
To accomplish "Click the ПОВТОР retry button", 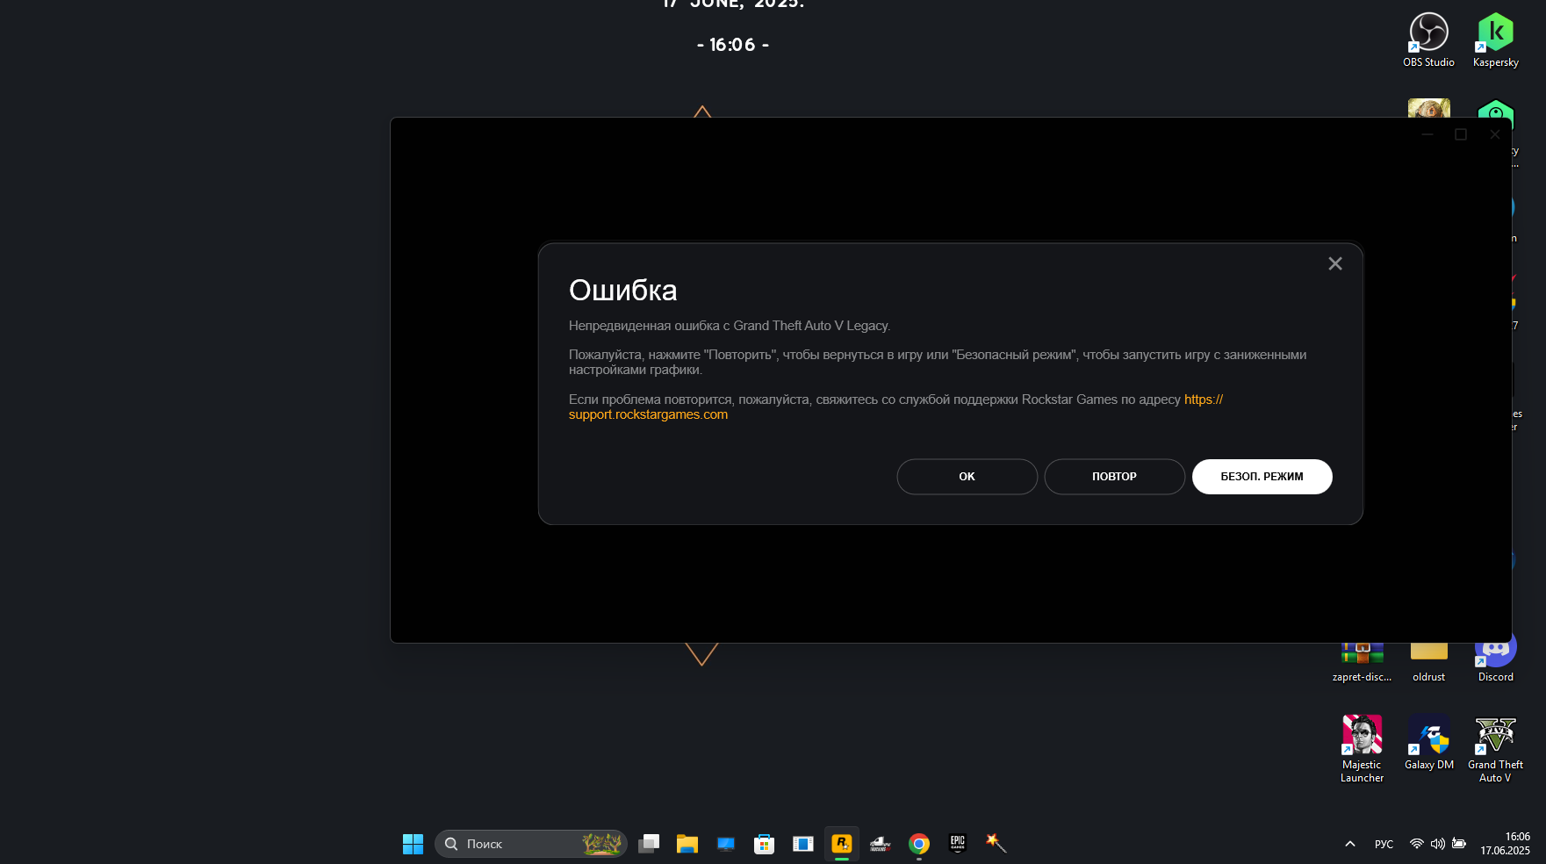I will point(1114,477).
